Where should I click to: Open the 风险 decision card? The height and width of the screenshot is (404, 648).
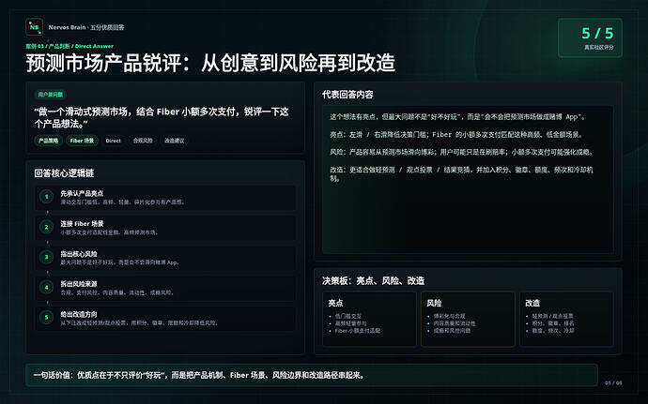[x=468, y=319]
